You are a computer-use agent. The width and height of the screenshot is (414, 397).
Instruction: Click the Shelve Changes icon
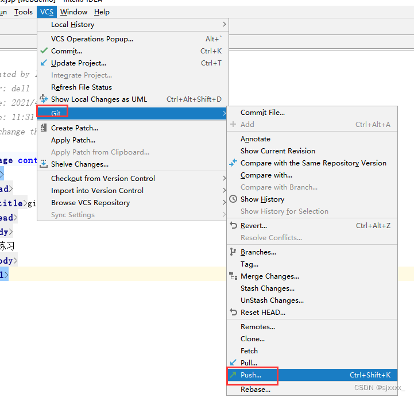(x=44, y=164)
